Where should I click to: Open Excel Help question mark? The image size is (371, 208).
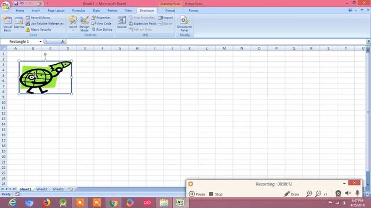(x=350, y=10)
